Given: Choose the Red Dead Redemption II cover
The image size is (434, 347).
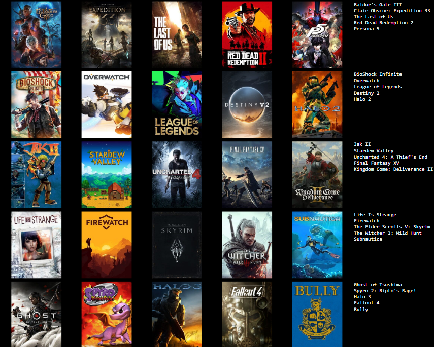Looking at the screenshot, I should 247,34.
